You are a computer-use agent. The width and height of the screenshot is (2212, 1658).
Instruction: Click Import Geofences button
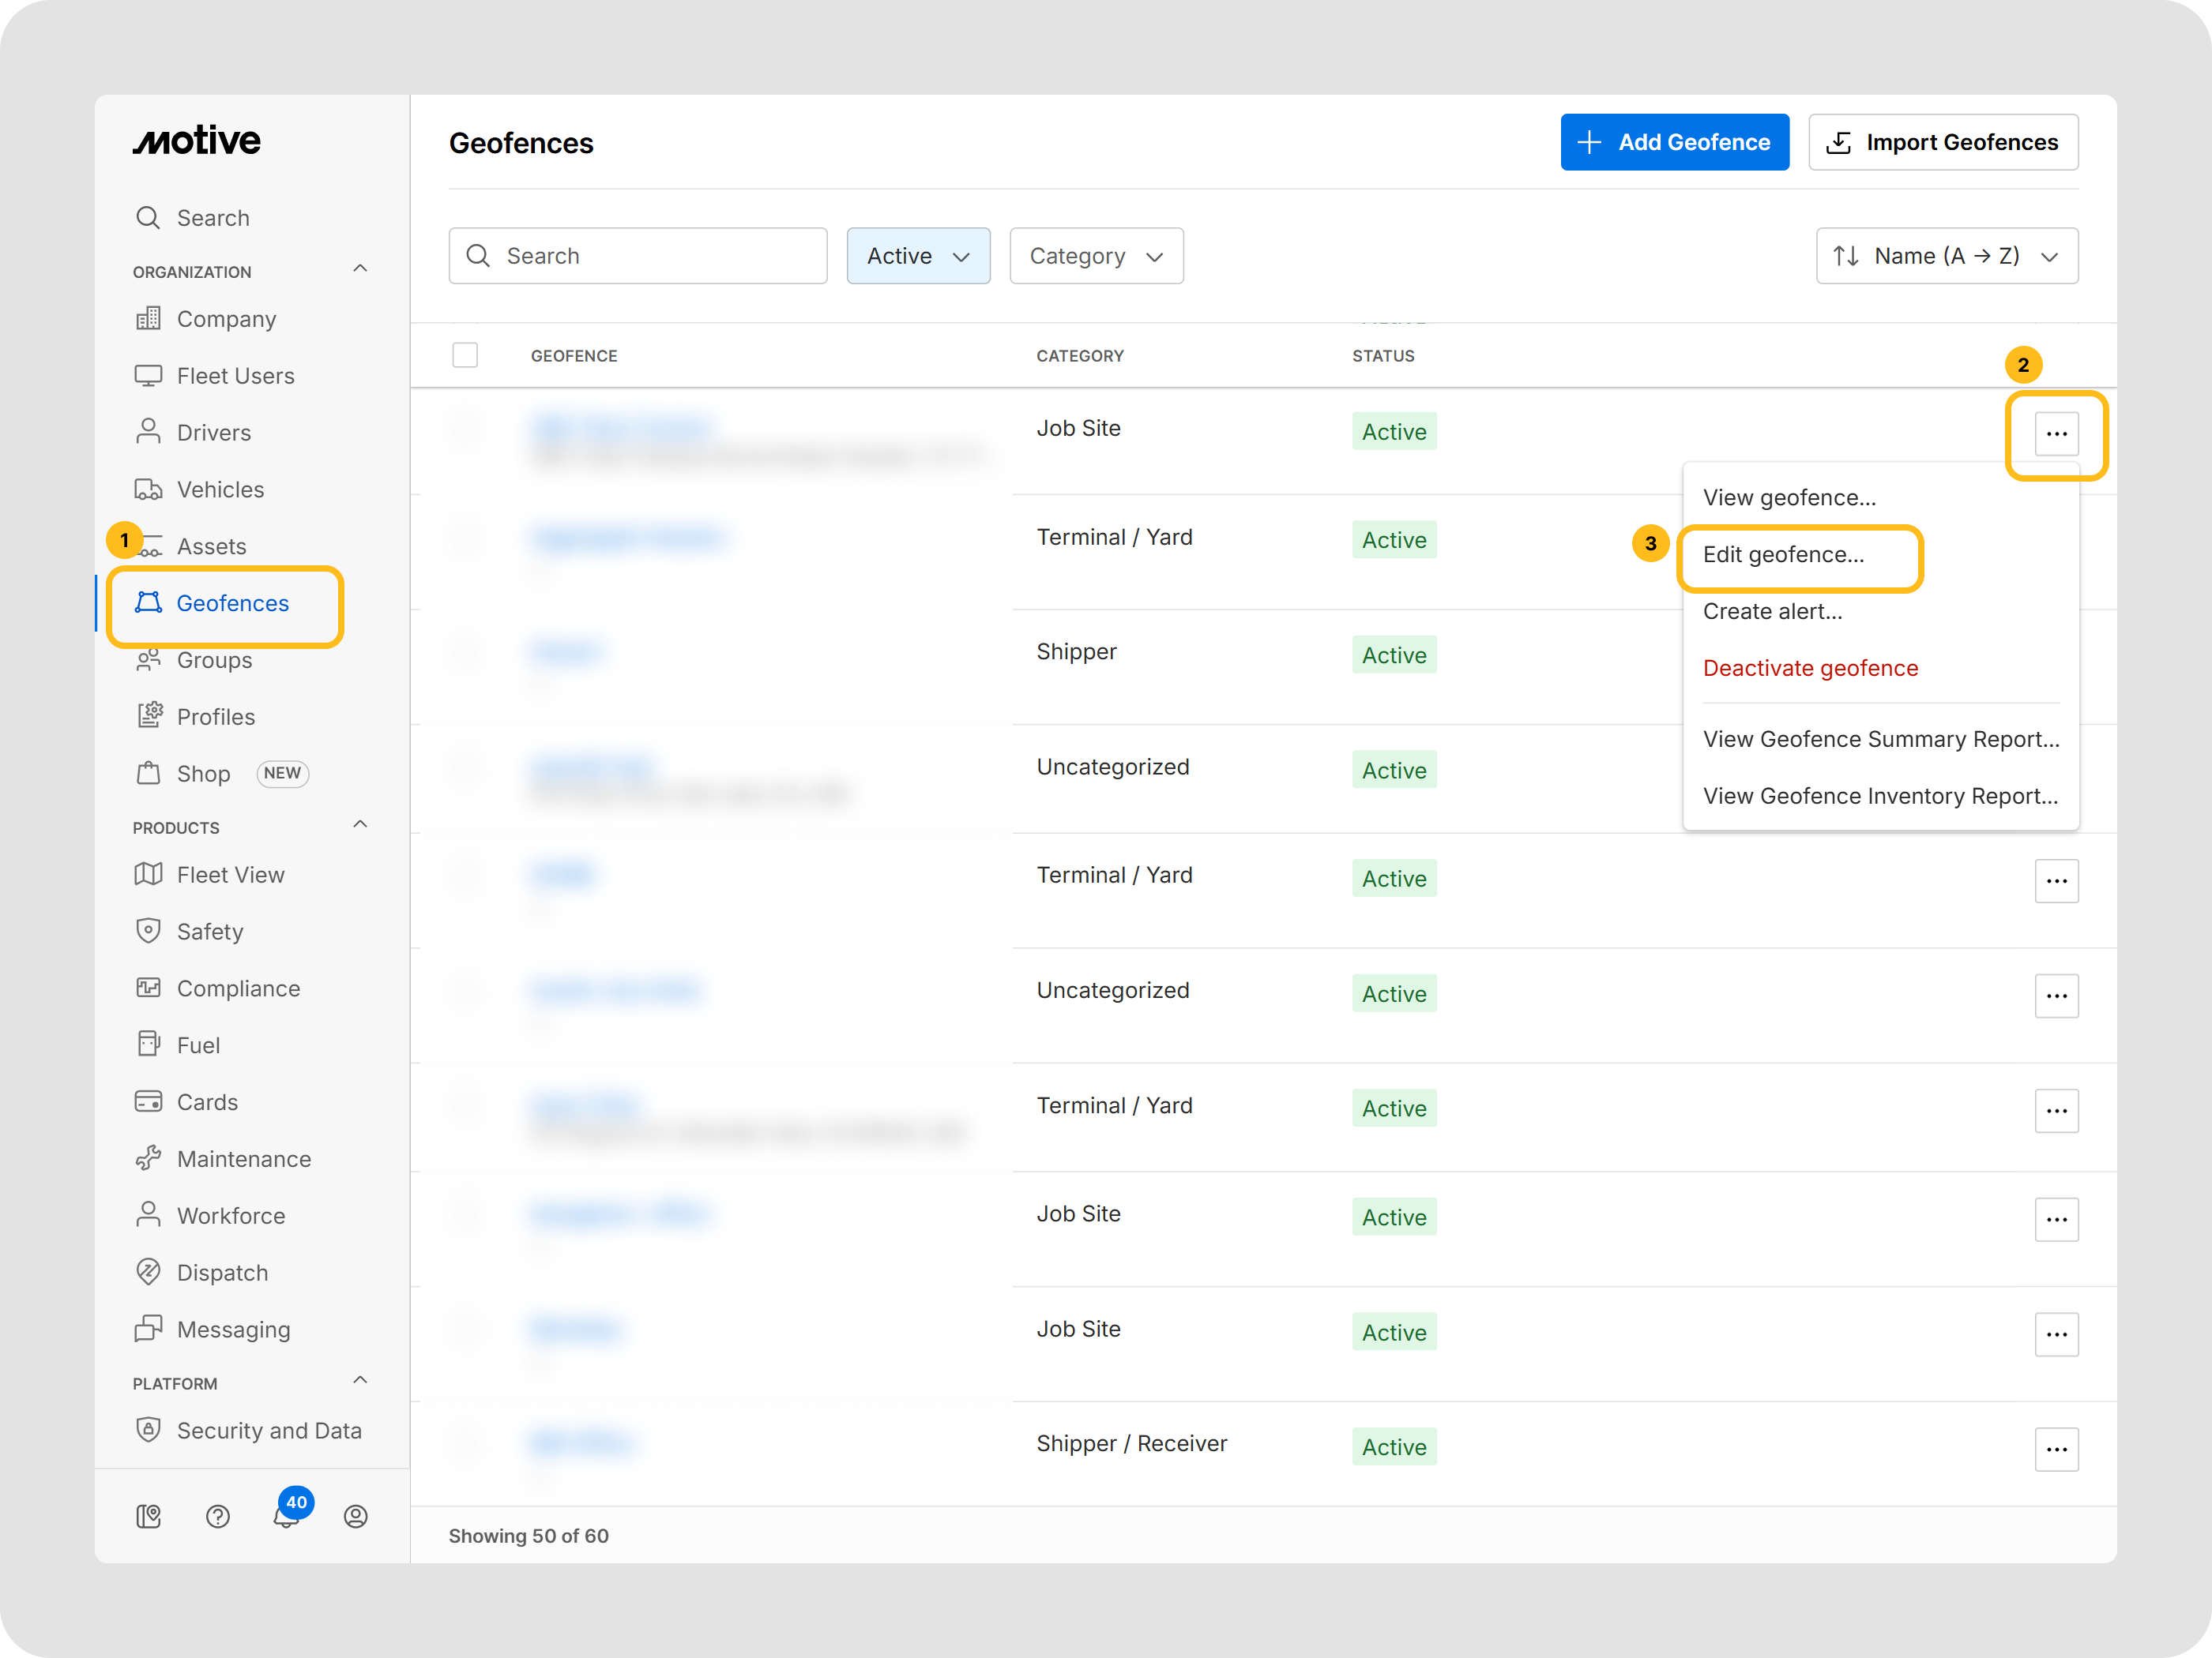1942,142
